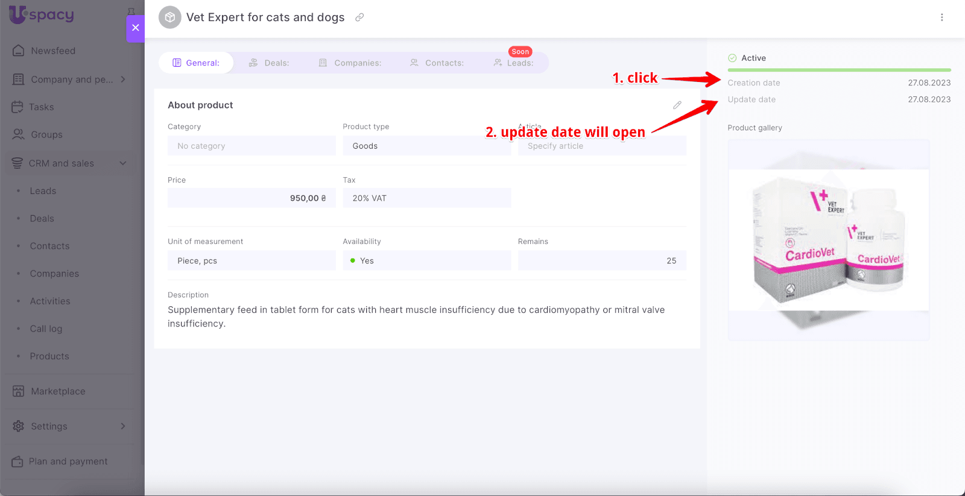Open the three-dot options menu
This screenshot has width=965, height=496.
point(941,17)
